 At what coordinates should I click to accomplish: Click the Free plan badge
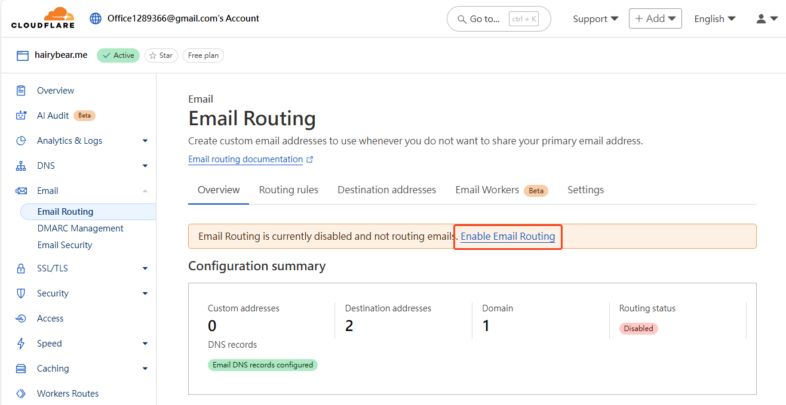pyautogui.click(x=203, y=55)
